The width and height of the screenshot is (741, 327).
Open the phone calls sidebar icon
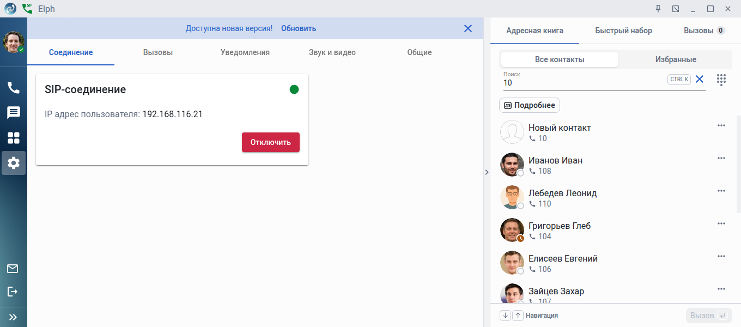[13, 87]
